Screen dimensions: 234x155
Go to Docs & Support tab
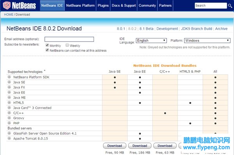124,5
